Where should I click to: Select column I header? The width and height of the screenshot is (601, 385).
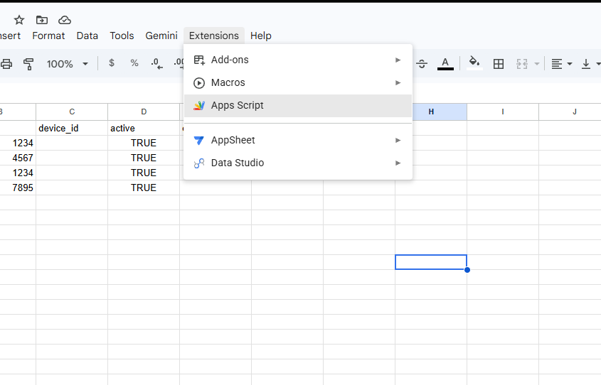[503, 112]
